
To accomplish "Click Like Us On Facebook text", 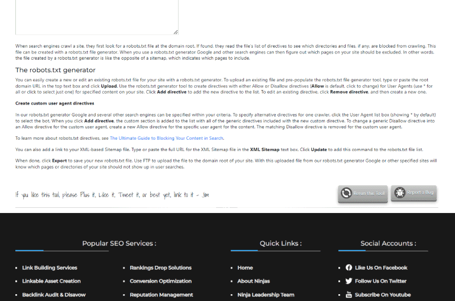I will coord(381,267).
